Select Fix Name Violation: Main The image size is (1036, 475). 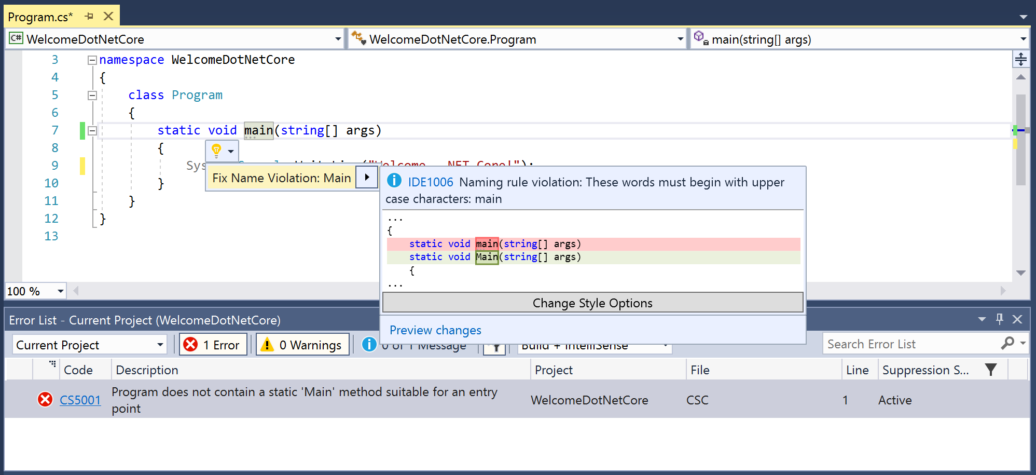coord(282,178)
